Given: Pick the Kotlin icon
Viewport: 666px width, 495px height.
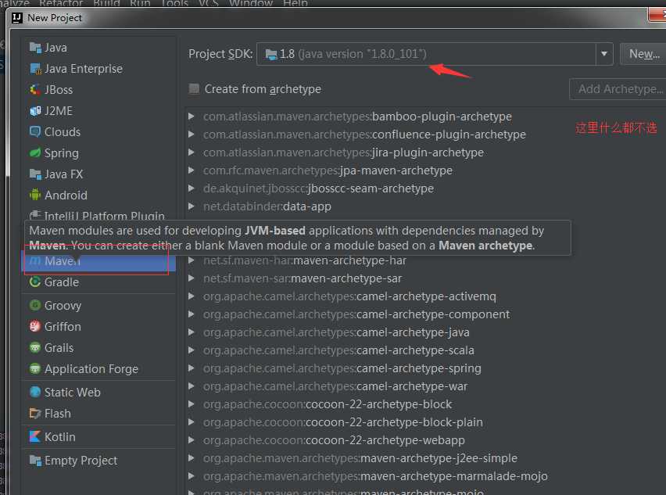Looking at the screenshot, I should coord(35,436).
